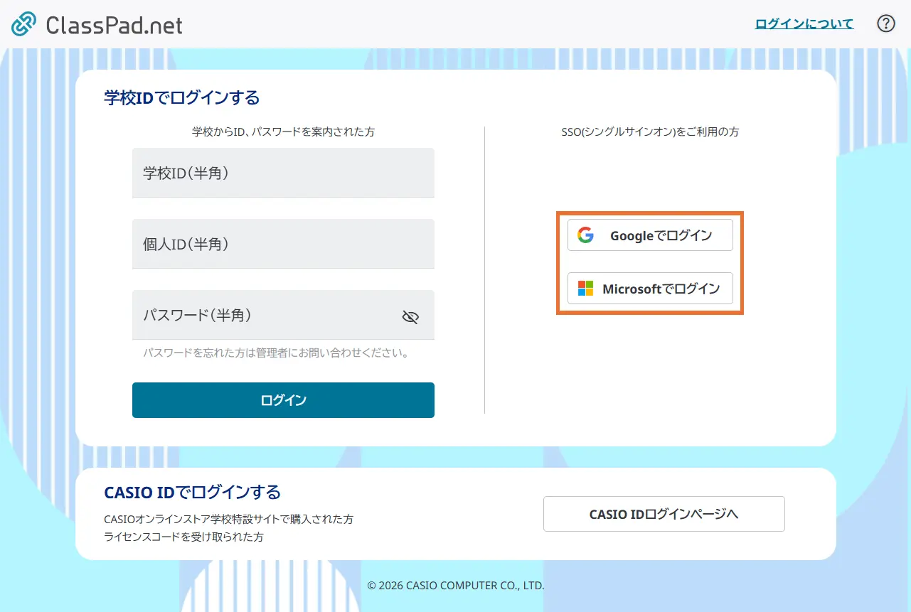Focus the 個人ID（半角） input field
Image resolution: width=911 pixels, height=612 pixels.
click(x=283, y=244)
